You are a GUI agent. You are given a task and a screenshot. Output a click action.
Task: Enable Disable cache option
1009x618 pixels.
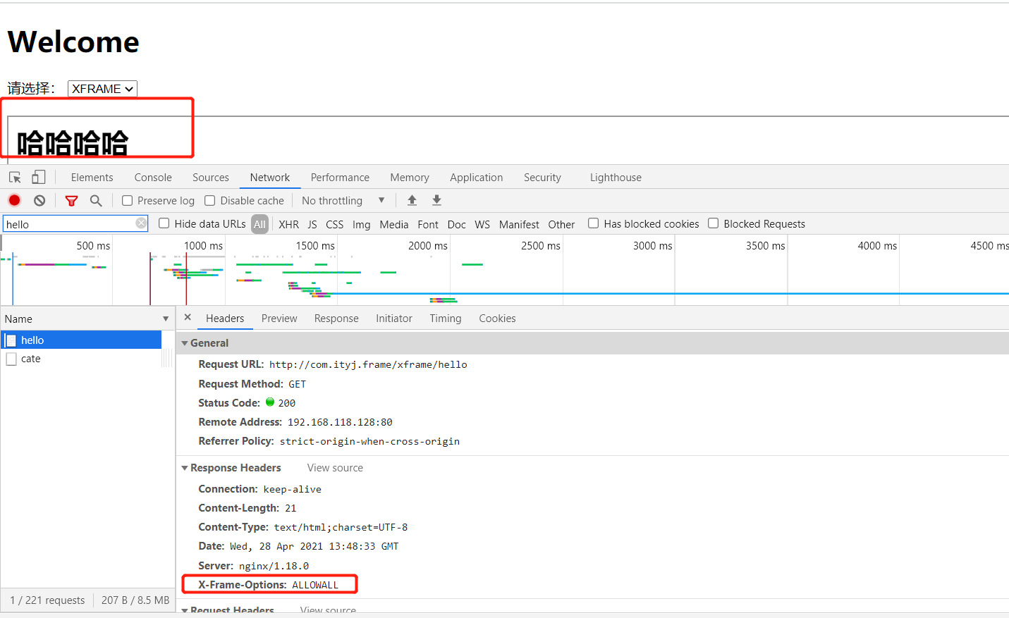(x=209, y=200)
